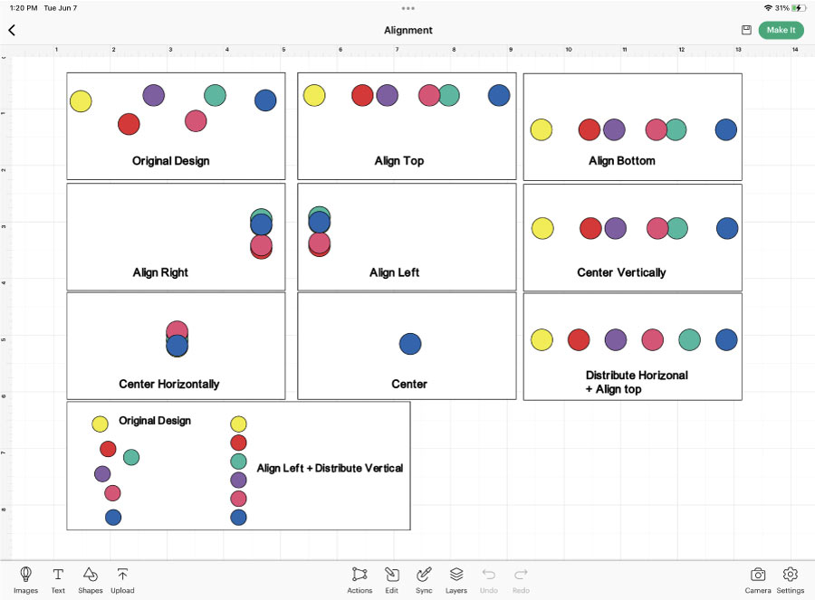
Task: Select the 'Align Right' label
Action: click(x=160, y=272)
